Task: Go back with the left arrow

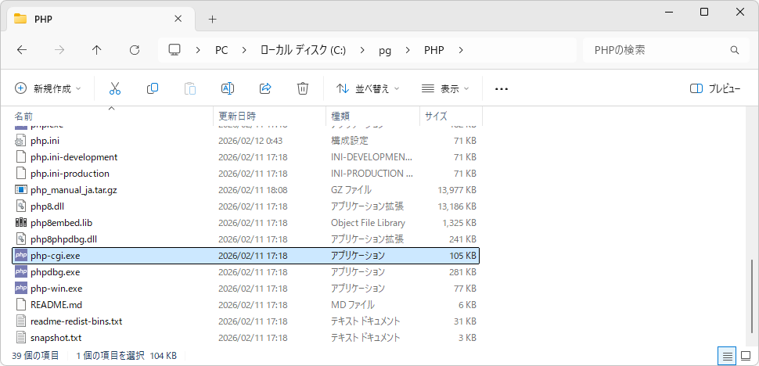Action: (22, 50)
